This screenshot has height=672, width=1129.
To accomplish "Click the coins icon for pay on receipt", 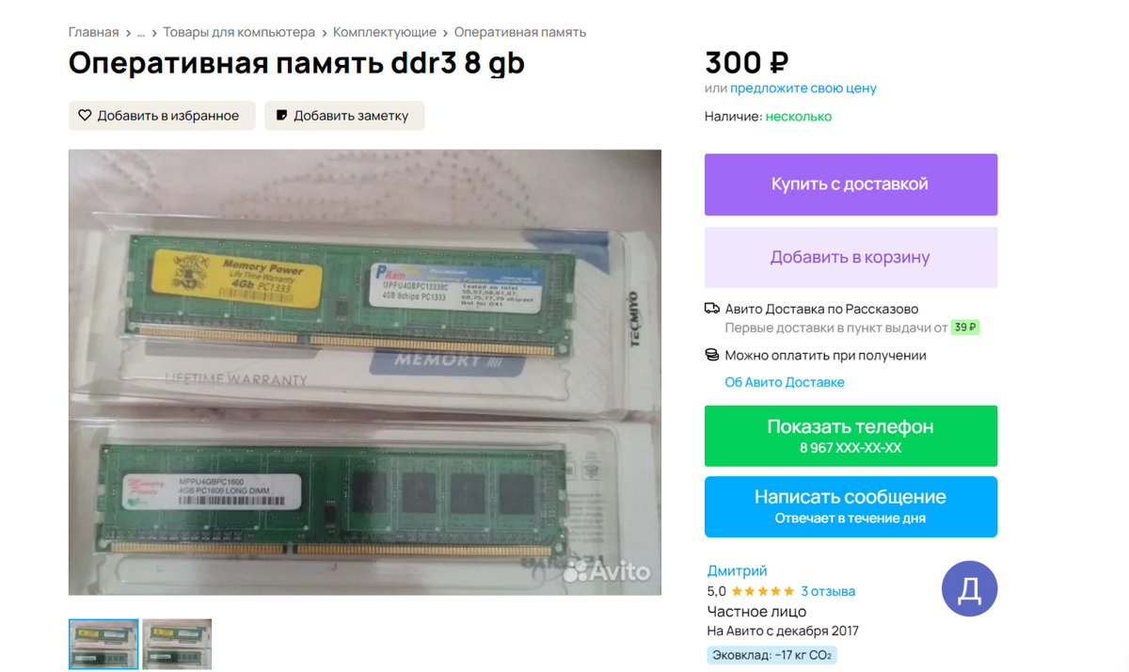I will point(712,355).
